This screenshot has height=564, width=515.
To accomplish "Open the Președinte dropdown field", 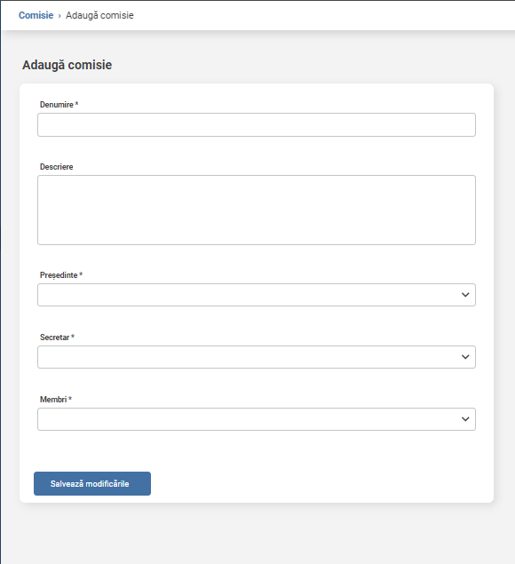I will [257, 295].
